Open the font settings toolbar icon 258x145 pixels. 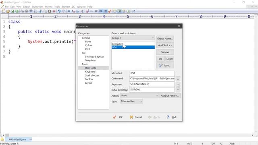[87, 11]
